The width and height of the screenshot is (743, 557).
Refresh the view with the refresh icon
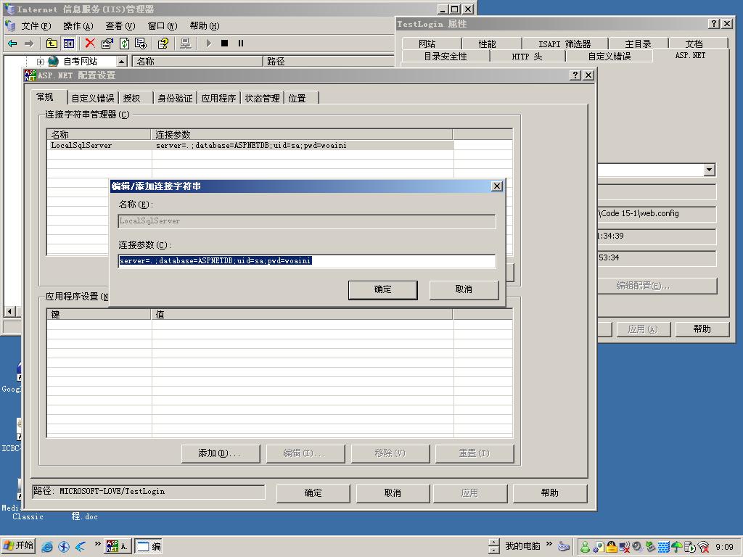click(x=124, y=42)
